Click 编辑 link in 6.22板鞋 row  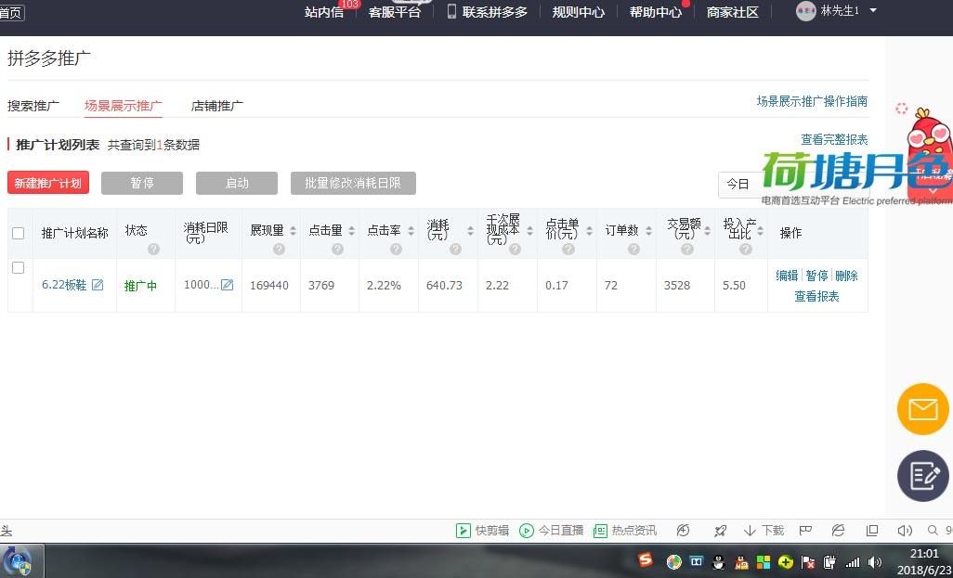point(787,276)
